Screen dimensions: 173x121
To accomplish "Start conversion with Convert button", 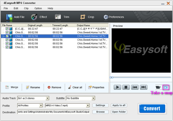I will pos(152,109).
